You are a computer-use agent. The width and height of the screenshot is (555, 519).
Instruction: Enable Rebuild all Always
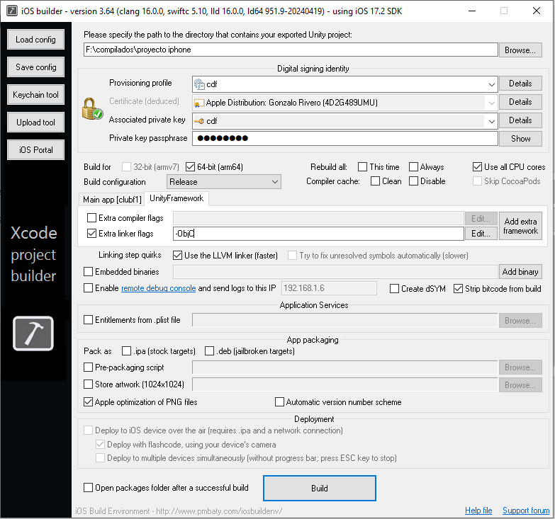(x=413, y=167)
